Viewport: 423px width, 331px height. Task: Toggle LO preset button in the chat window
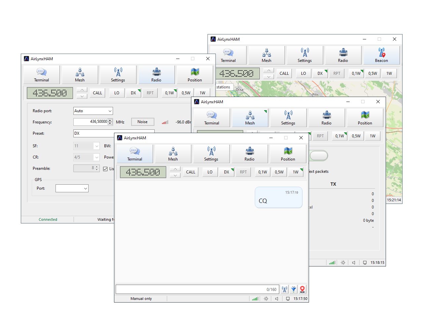[210, 172]
